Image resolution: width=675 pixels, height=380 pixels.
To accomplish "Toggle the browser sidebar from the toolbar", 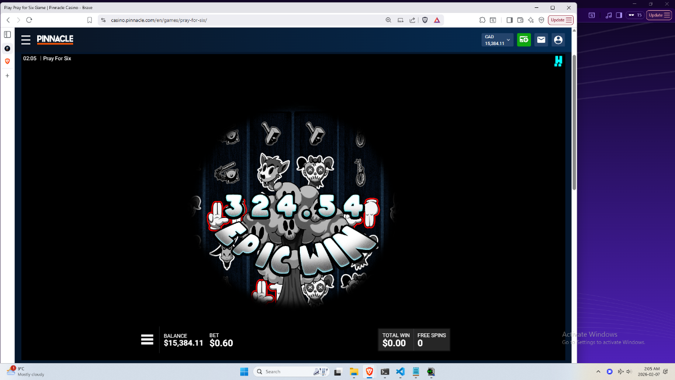I will [509, 20].
